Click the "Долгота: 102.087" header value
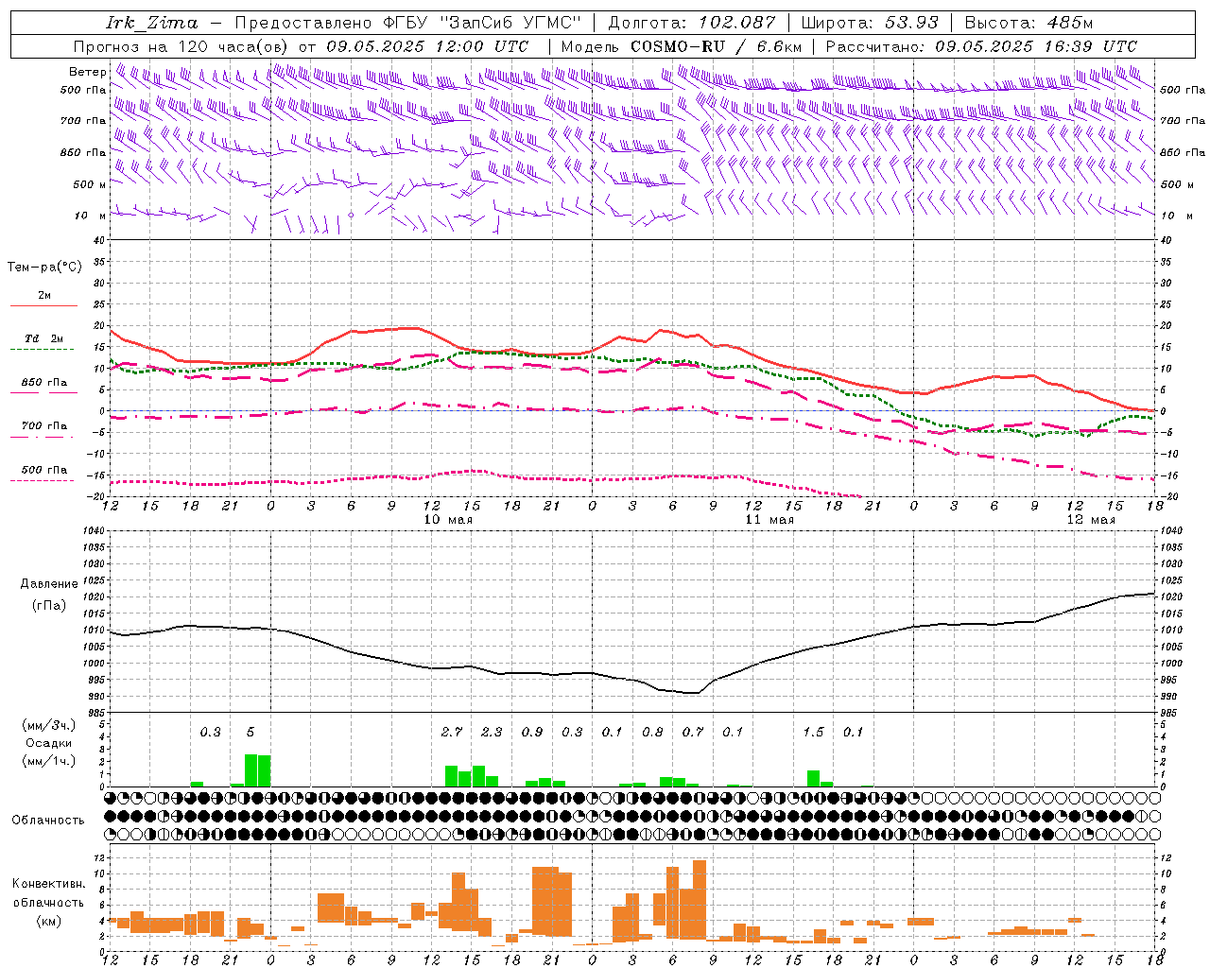Screen dimensions: 1210x968 [691, 23]
